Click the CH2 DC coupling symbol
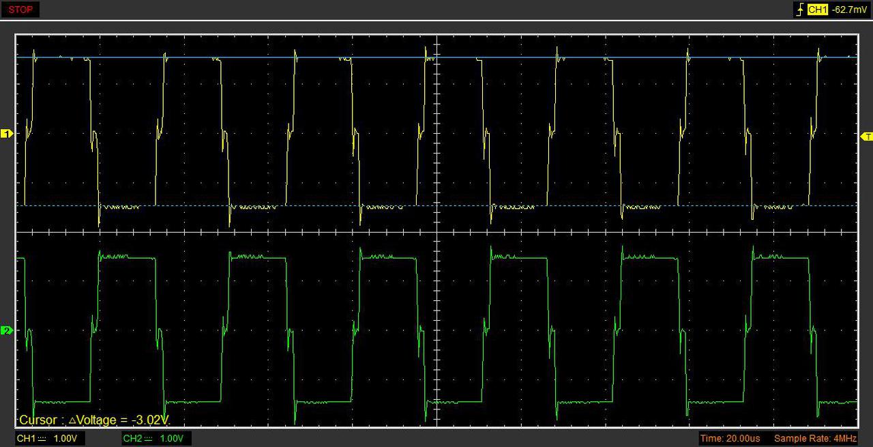 click(148, 438)
